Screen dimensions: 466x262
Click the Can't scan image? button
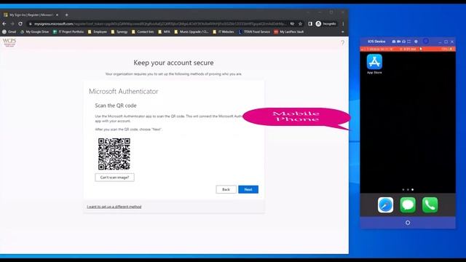(x=115, y=178)
